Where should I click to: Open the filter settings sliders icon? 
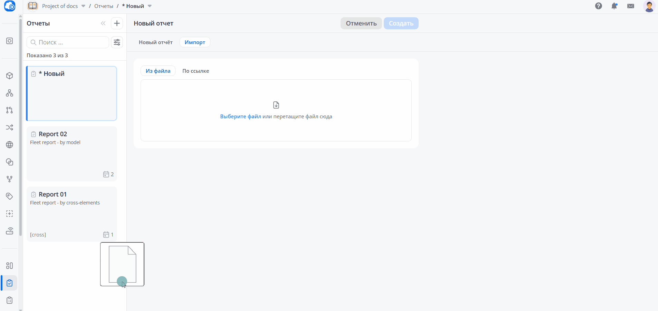click(x=117, y=42)
